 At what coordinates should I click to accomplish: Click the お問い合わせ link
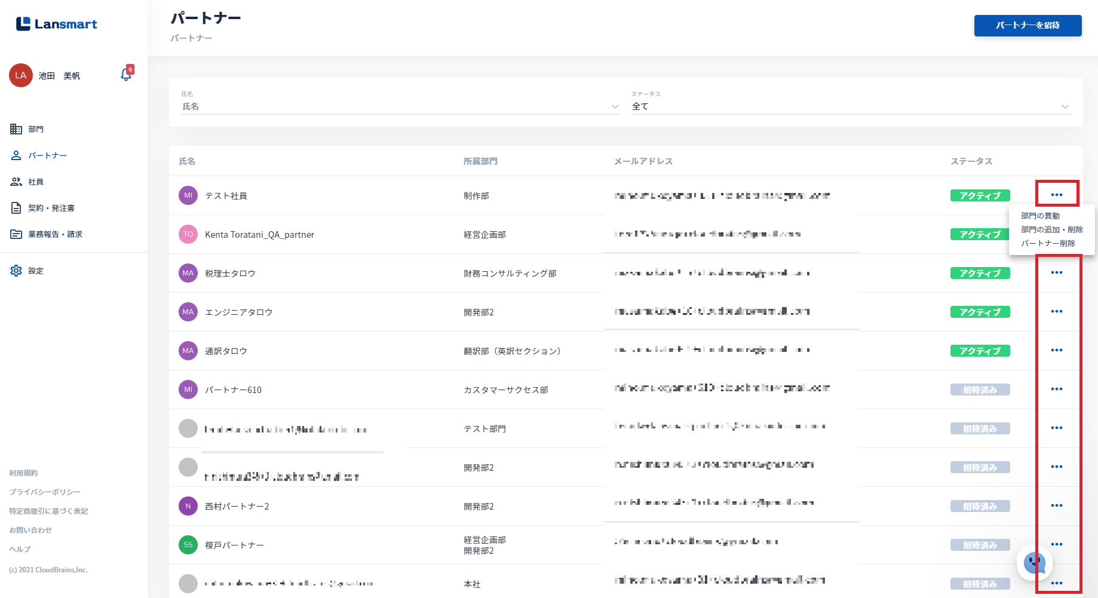[x=30, y=530]
